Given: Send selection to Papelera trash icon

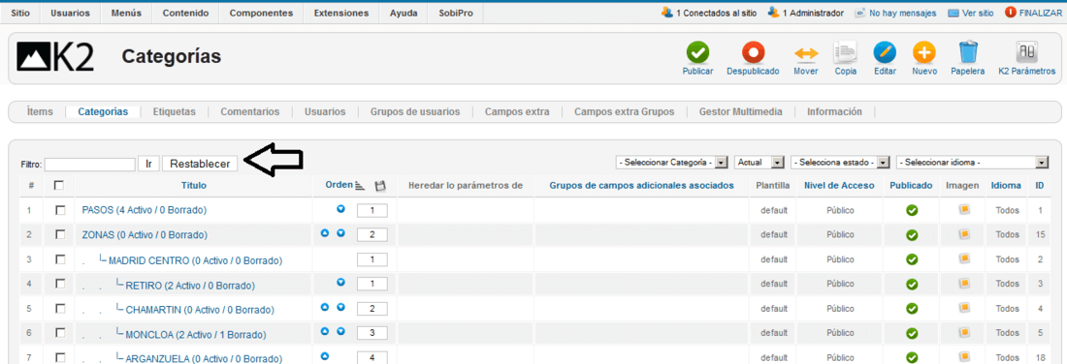Looking at the screenshot, I should [x=968, y=52].
